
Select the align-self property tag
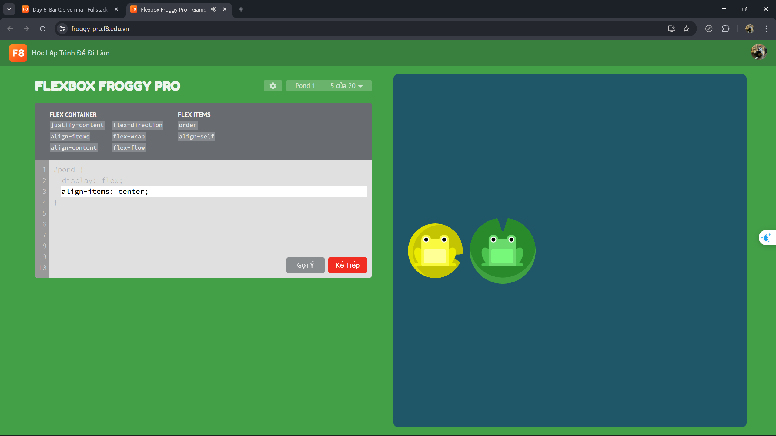196,136
